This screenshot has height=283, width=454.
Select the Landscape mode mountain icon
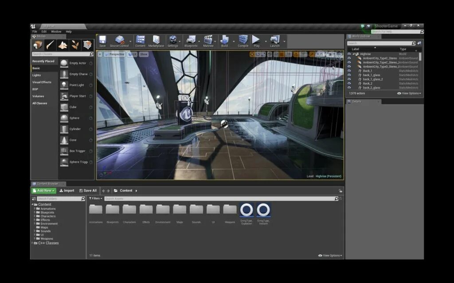click(x=63, y=45)
